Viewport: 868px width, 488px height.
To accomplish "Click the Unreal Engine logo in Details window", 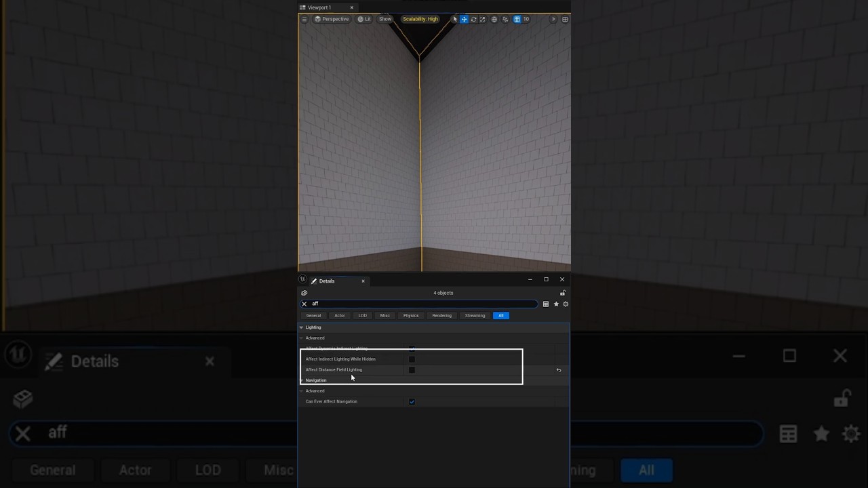I will [303, 279].
